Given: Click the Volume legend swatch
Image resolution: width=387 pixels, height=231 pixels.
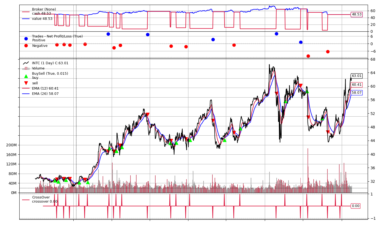Looking at the screenshot, I should [26, 68].
